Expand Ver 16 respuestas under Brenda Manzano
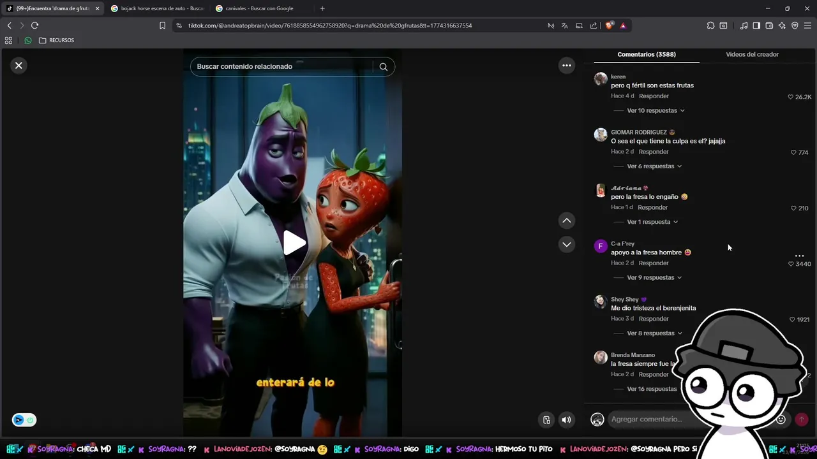Viewport: 817px width, 459px height. (652, 389)
